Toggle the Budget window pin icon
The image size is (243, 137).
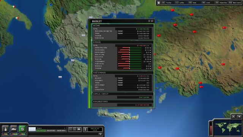[x=149, y=21]
